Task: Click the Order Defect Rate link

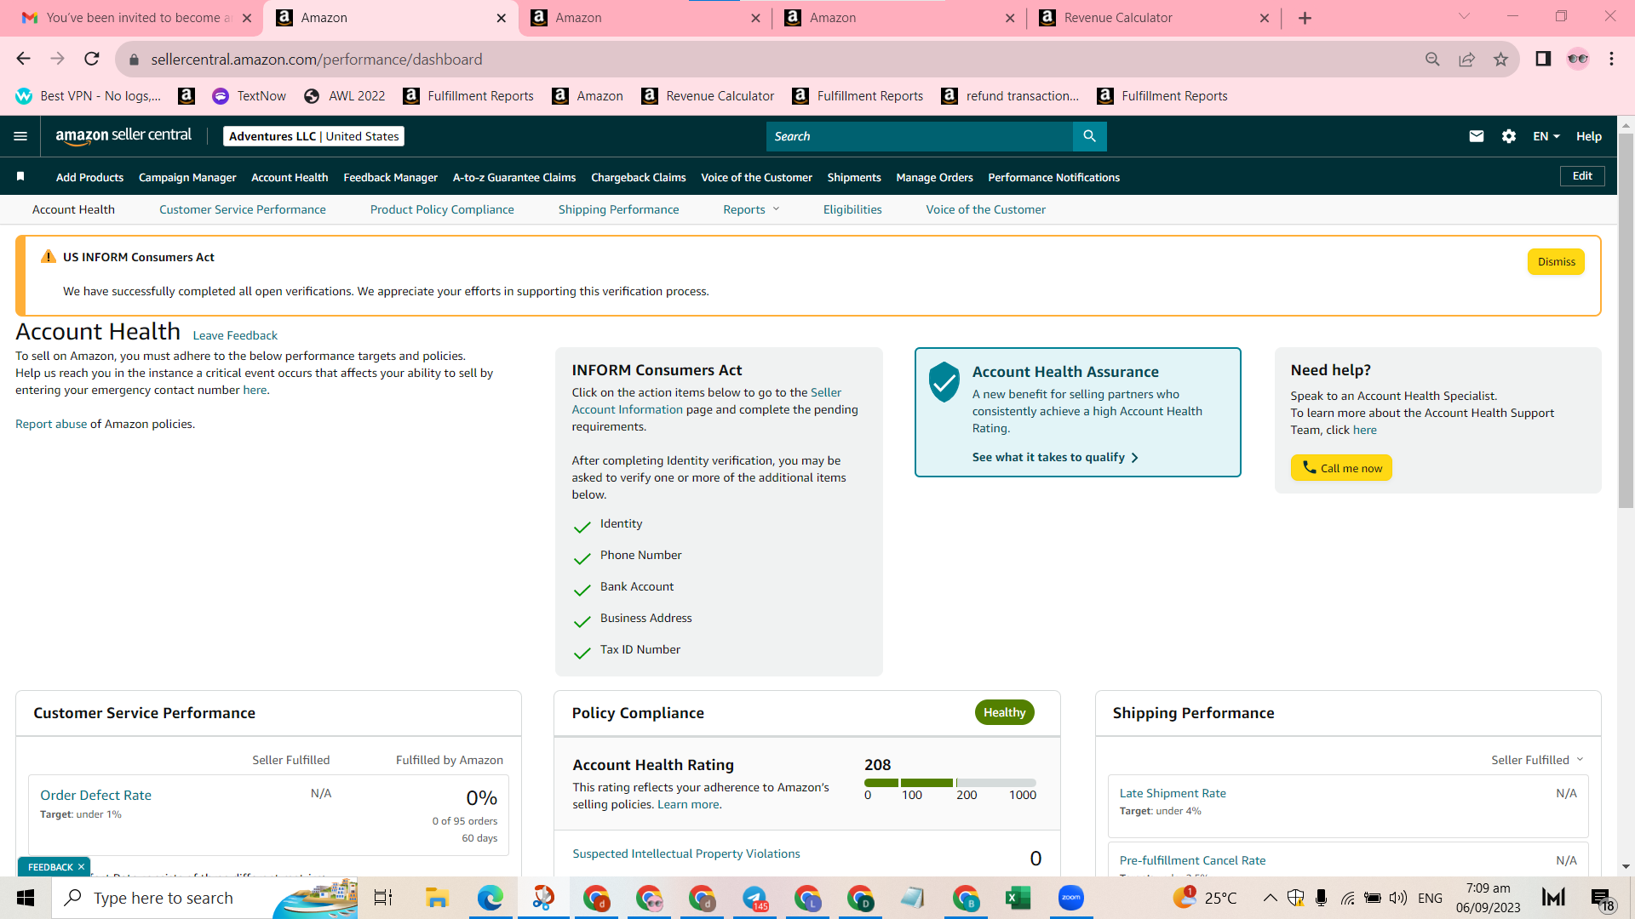Action: coord(95,795)
